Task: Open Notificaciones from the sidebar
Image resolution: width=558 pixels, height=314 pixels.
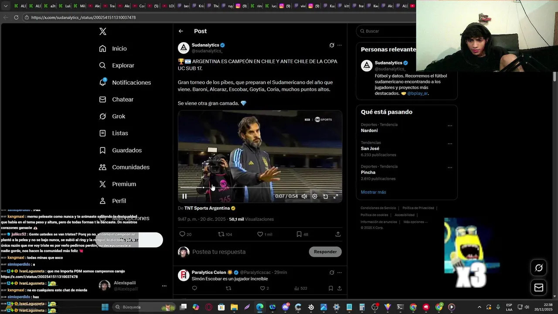Action: (125, 82)
